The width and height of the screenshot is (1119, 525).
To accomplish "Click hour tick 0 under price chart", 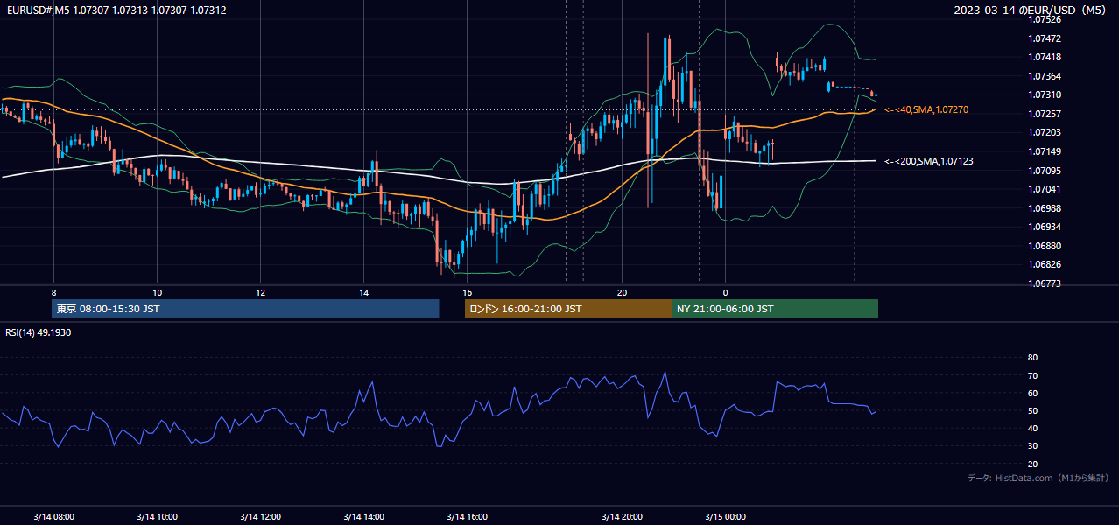I will click(725, 292).
